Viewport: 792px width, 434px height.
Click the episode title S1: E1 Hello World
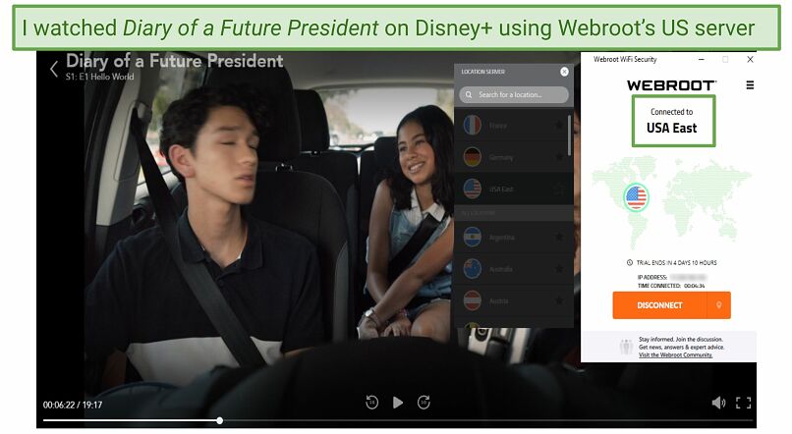point(99,77)
